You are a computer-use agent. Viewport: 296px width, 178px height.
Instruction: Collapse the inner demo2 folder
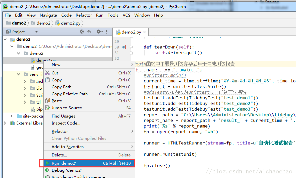click(x=19, y=53)
